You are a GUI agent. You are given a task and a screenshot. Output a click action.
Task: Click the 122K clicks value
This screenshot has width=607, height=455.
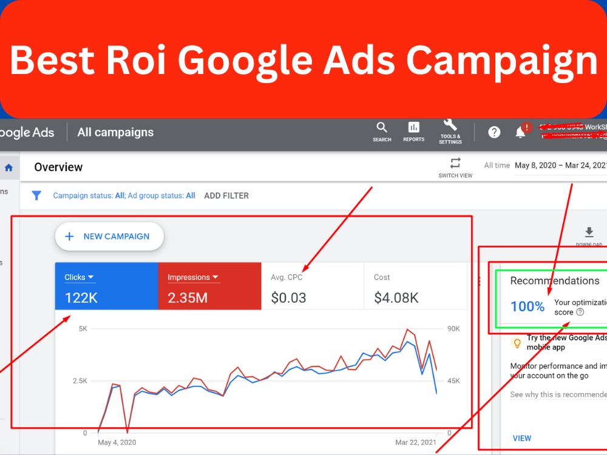point(81,298)
